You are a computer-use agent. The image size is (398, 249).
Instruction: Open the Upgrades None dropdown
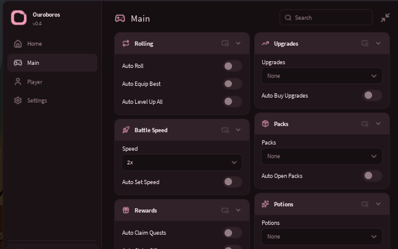click(x=321, y=76)
